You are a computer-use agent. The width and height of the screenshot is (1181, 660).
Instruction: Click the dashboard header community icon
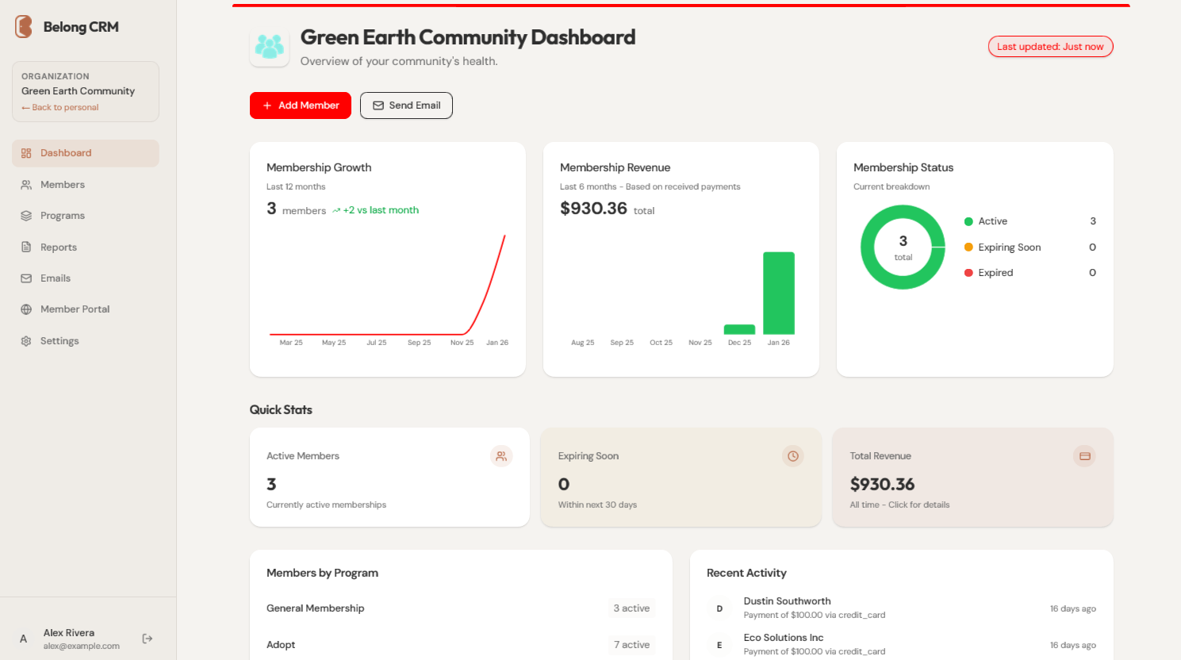point(270,45)
